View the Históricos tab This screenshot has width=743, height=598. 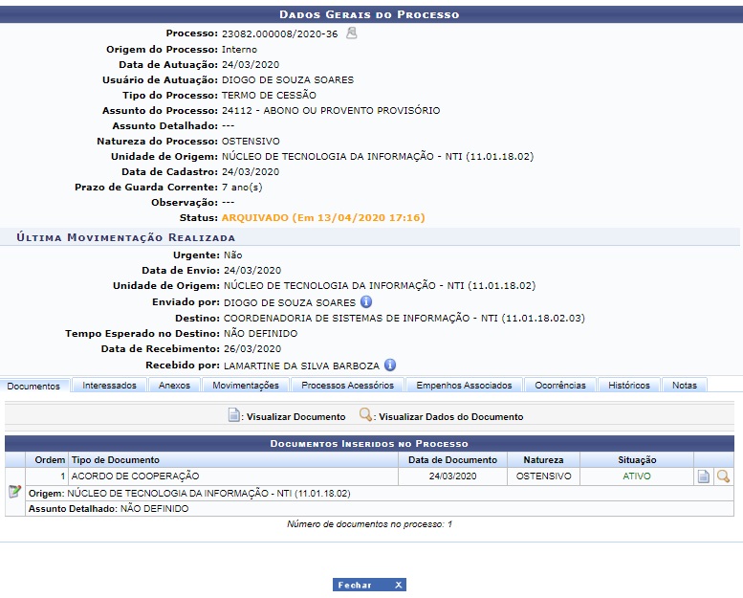click(x=628, y=386)
